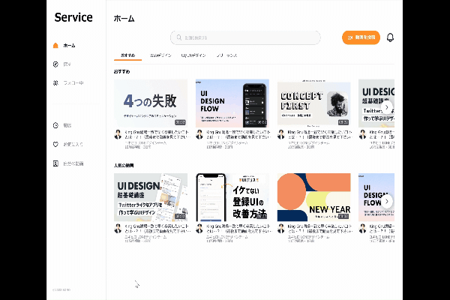Image resolution: width=450 pixels, height=300 pixels.
Task: Focus the video search input field
Action: [x=245, y=37]
